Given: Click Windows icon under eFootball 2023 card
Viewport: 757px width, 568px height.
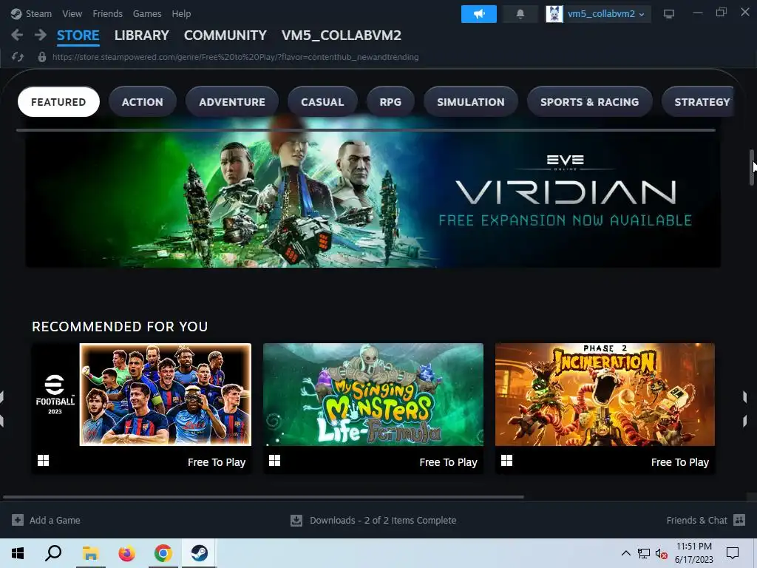Looking at the screenshot, I should pyautogui.click(x=44, y=460).
